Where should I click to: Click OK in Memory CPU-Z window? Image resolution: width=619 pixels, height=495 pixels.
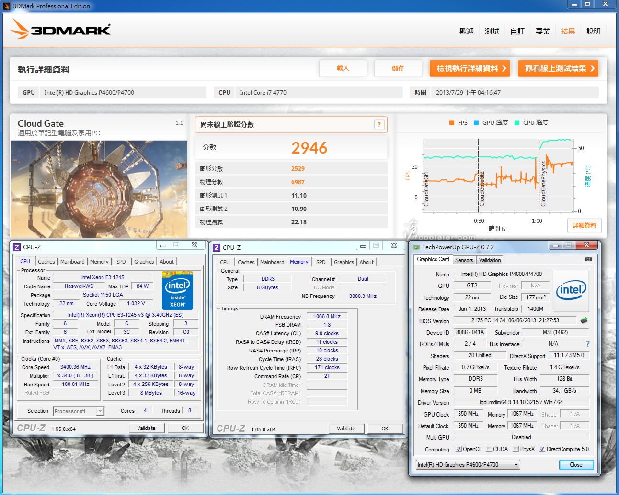[385, 429]
